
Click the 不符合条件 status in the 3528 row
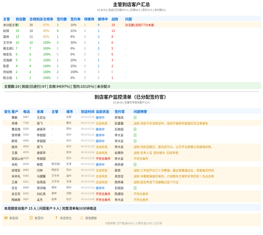click(103, 158)
